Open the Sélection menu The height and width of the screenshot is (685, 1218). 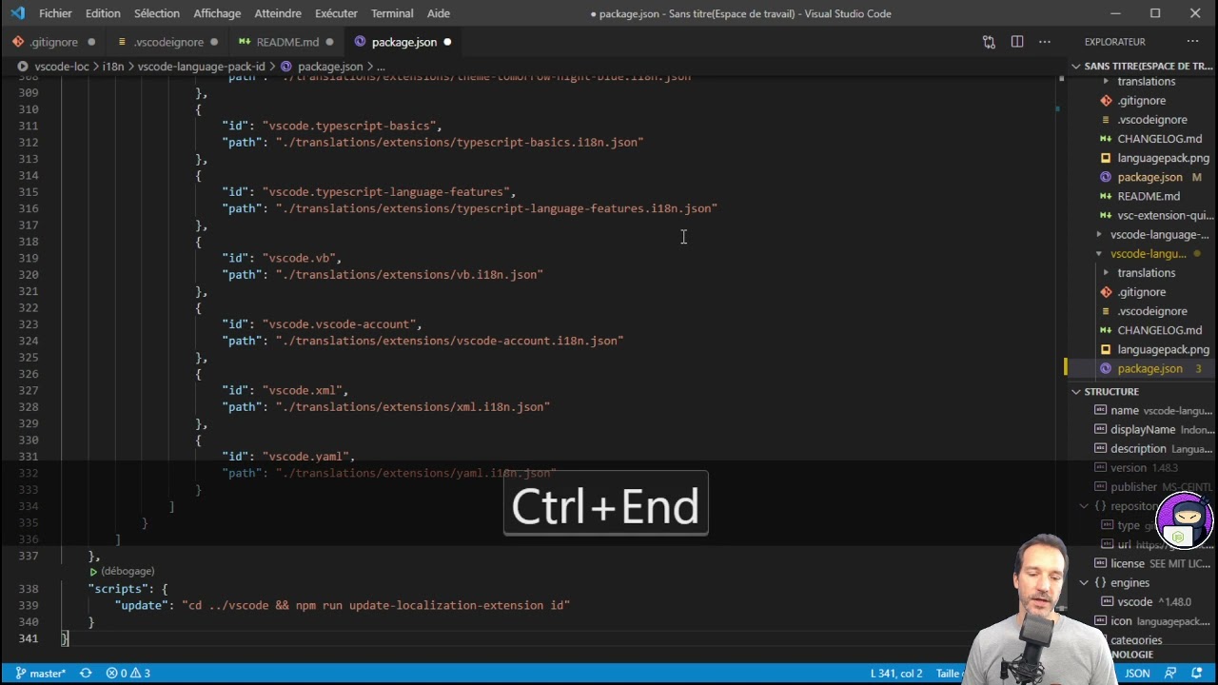(157, 13)
